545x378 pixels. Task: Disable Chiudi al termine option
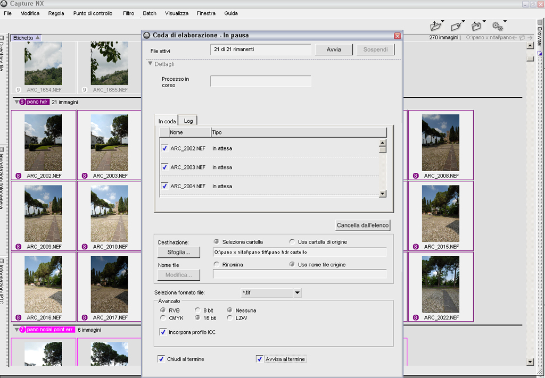tap(161, 359)
